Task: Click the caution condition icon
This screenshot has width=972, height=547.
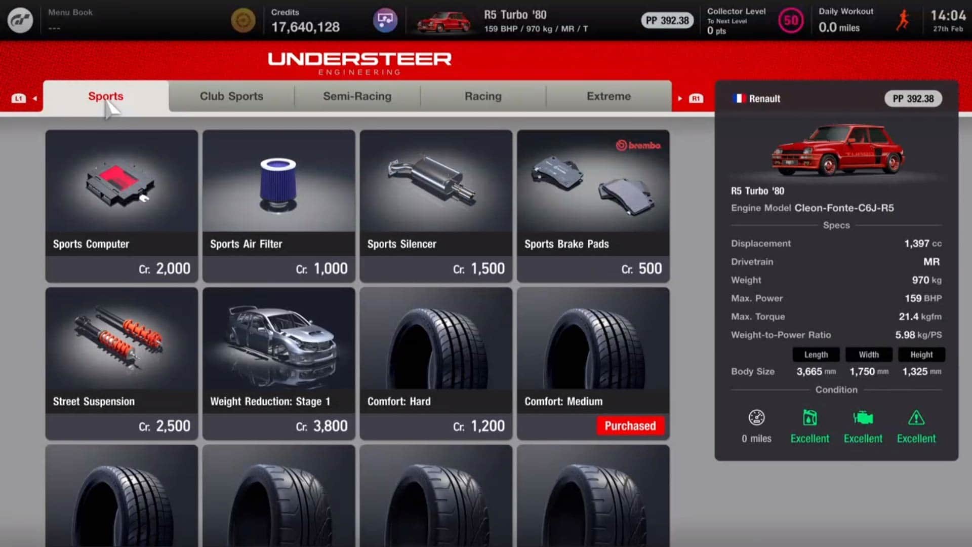Action: pyautogui.click(x=916, y=417)
